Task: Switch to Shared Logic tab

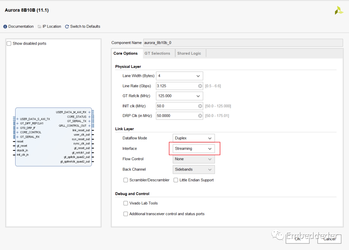Action: [x=189, y=53]
